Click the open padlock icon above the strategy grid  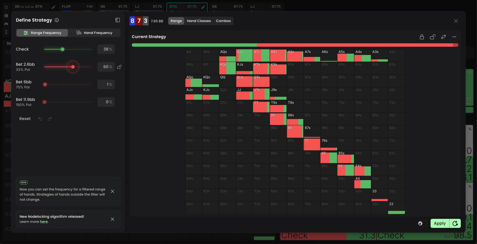(432, 37)
